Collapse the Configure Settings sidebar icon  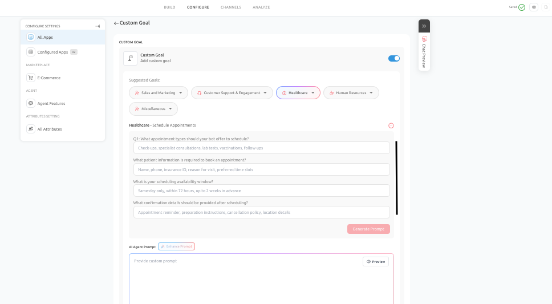(x=98, y=26)
